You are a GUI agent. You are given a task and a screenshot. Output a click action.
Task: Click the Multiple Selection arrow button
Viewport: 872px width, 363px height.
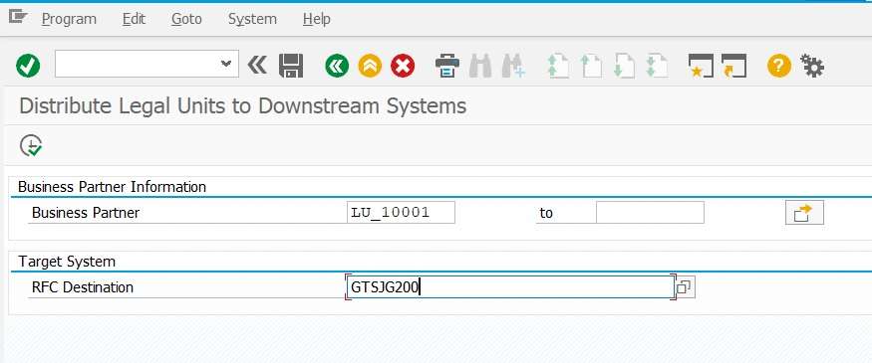(804, 213)
